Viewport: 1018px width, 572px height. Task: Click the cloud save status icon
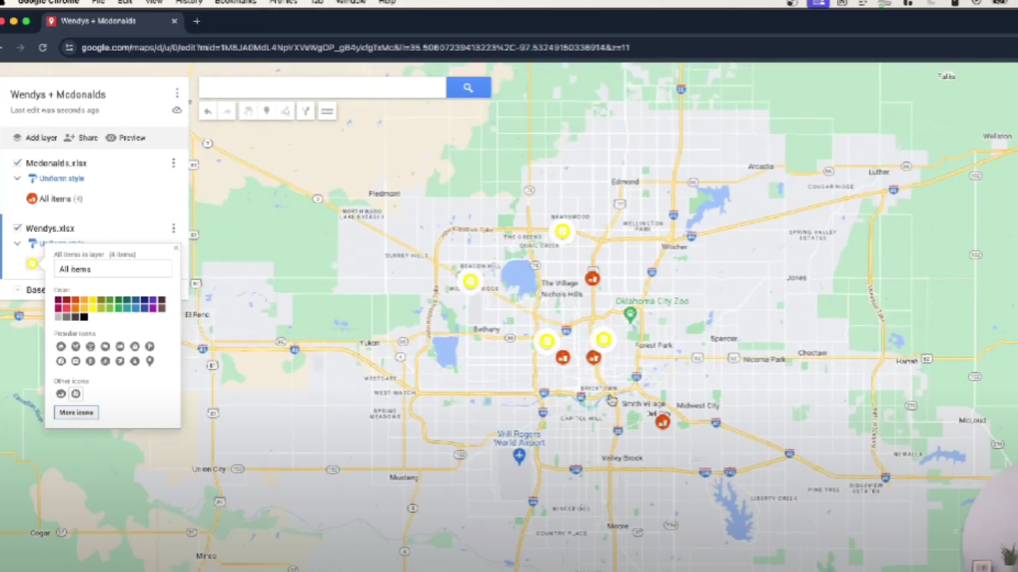(177, 110)
